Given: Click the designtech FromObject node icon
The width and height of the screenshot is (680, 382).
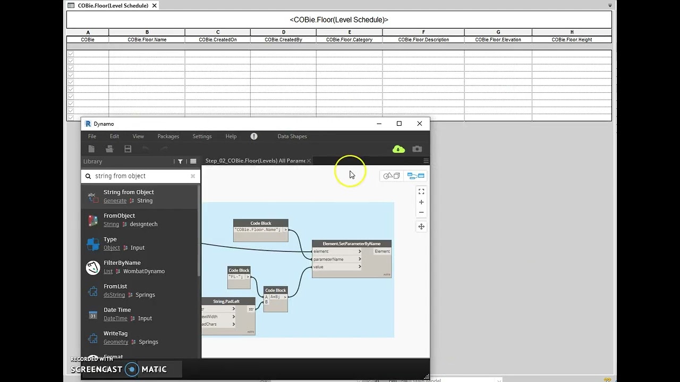Looking at the screenshot, I should pos(93,220).
